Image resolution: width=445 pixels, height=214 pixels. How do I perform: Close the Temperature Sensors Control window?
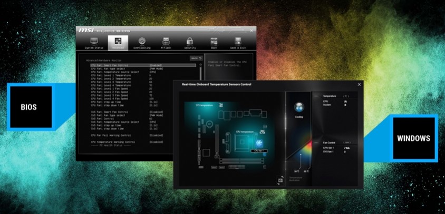tap(360, 84)
